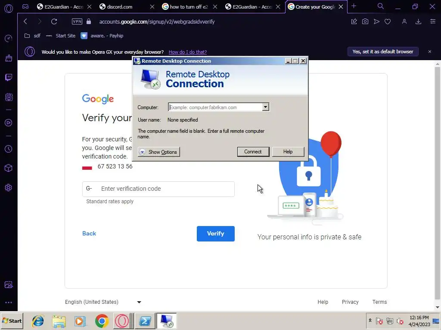The height and width of the screenshot is (330, 441).
Task: Click 'How do I do that?' link
Action: pos(188,52)
